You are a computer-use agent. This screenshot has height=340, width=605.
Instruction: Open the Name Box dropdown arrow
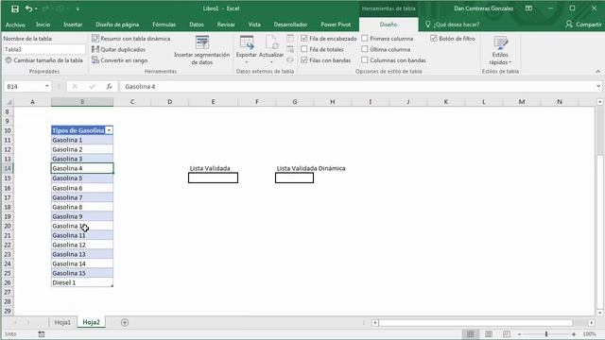pos(46,86)
